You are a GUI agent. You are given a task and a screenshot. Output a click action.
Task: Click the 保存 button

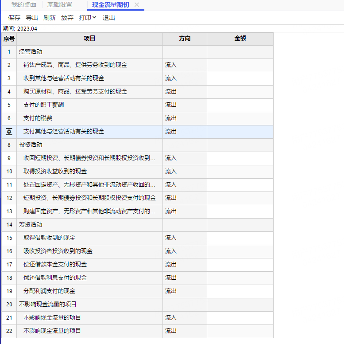click(14, 18)
